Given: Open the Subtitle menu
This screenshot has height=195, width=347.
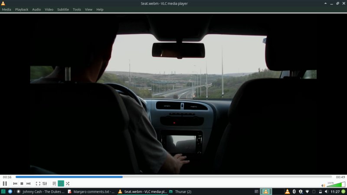Looking at the screenshot, I should point(63,10).
